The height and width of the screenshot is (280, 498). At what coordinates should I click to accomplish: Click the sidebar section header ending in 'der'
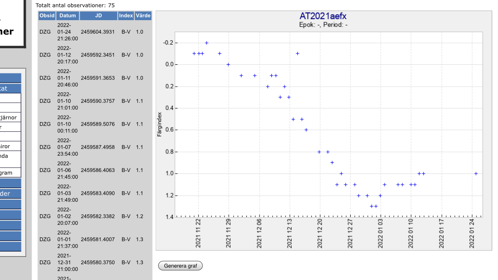coord(10,193)
